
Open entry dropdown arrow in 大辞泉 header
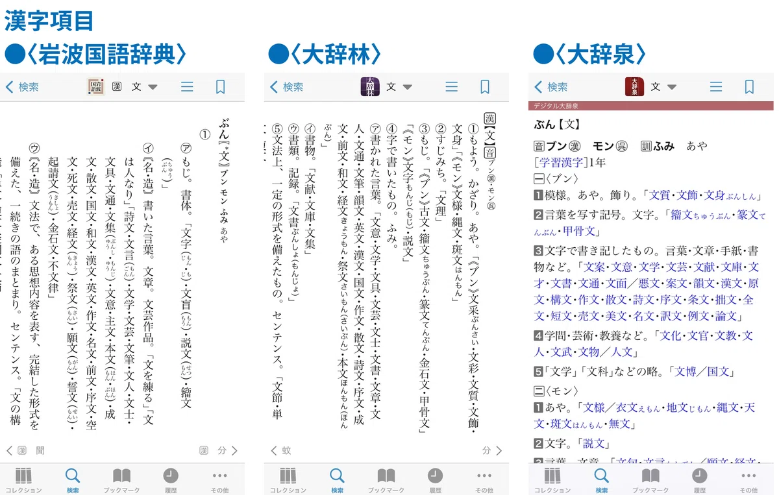pyautogui.click(x=672, y=87)
